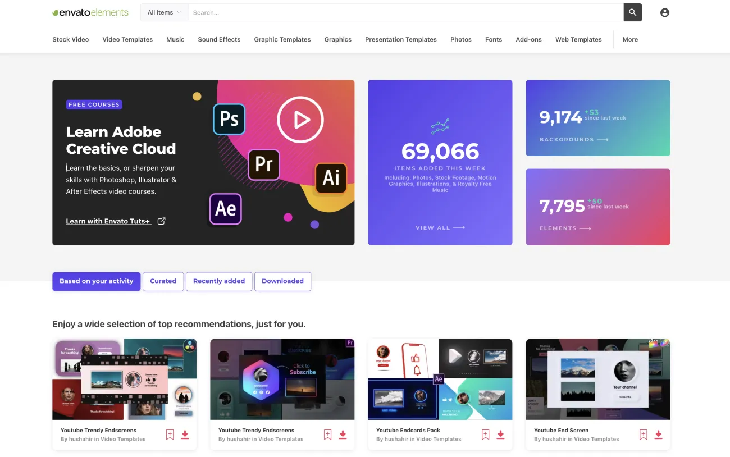This screenshot has width=730, height=457.
Task: Download the Youtube Endcards Pack item
Action: click(500, 435)
